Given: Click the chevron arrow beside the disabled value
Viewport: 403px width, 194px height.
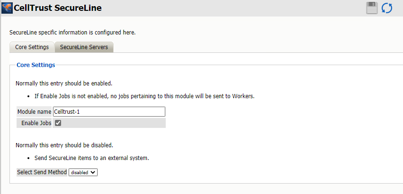Looking at the screenshot, I should point(93,172).
